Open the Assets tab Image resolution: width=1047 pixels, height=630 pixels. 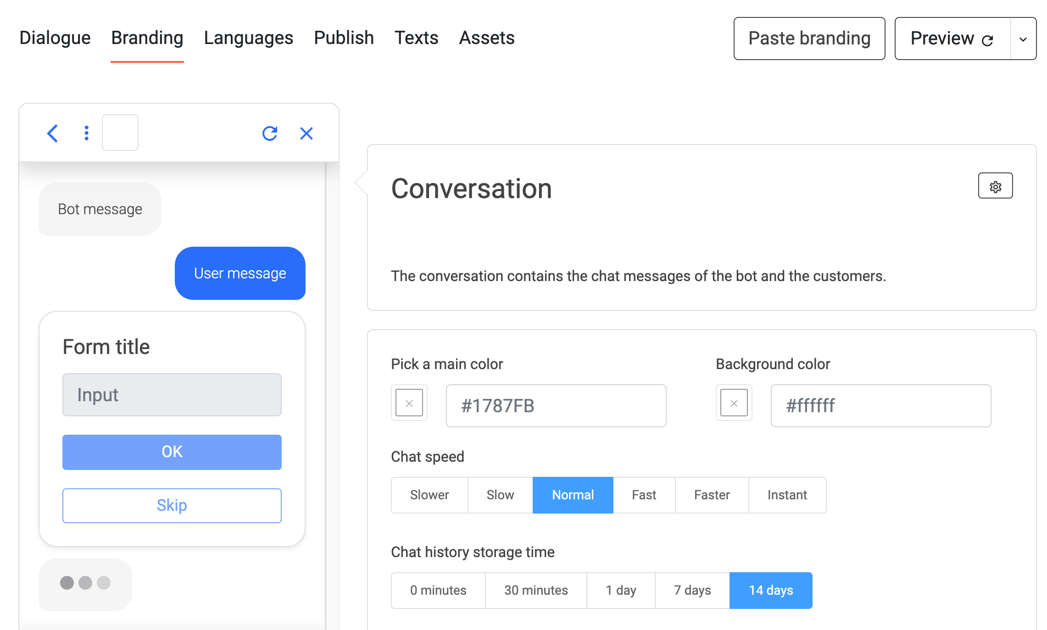486,38
